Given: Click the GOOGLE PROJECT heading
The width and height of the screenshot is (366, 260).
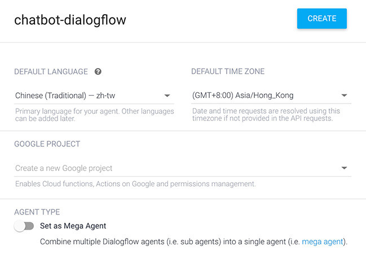Looking at the screenshot, I should [47, 144].
